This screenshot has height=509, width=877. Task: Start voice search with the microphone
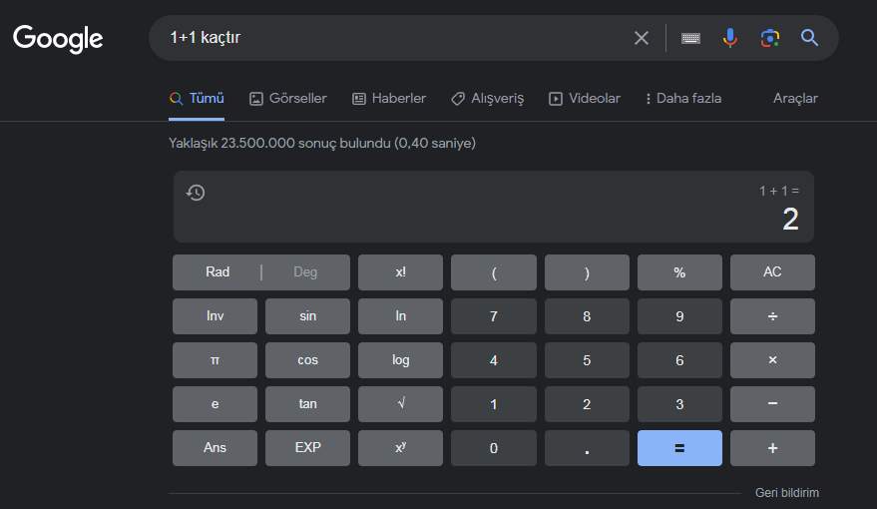(x=730, y=38)
